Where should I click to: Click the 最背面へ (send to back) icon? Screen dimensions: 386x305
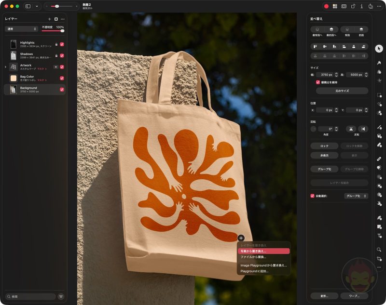click(x=317, y=29)
